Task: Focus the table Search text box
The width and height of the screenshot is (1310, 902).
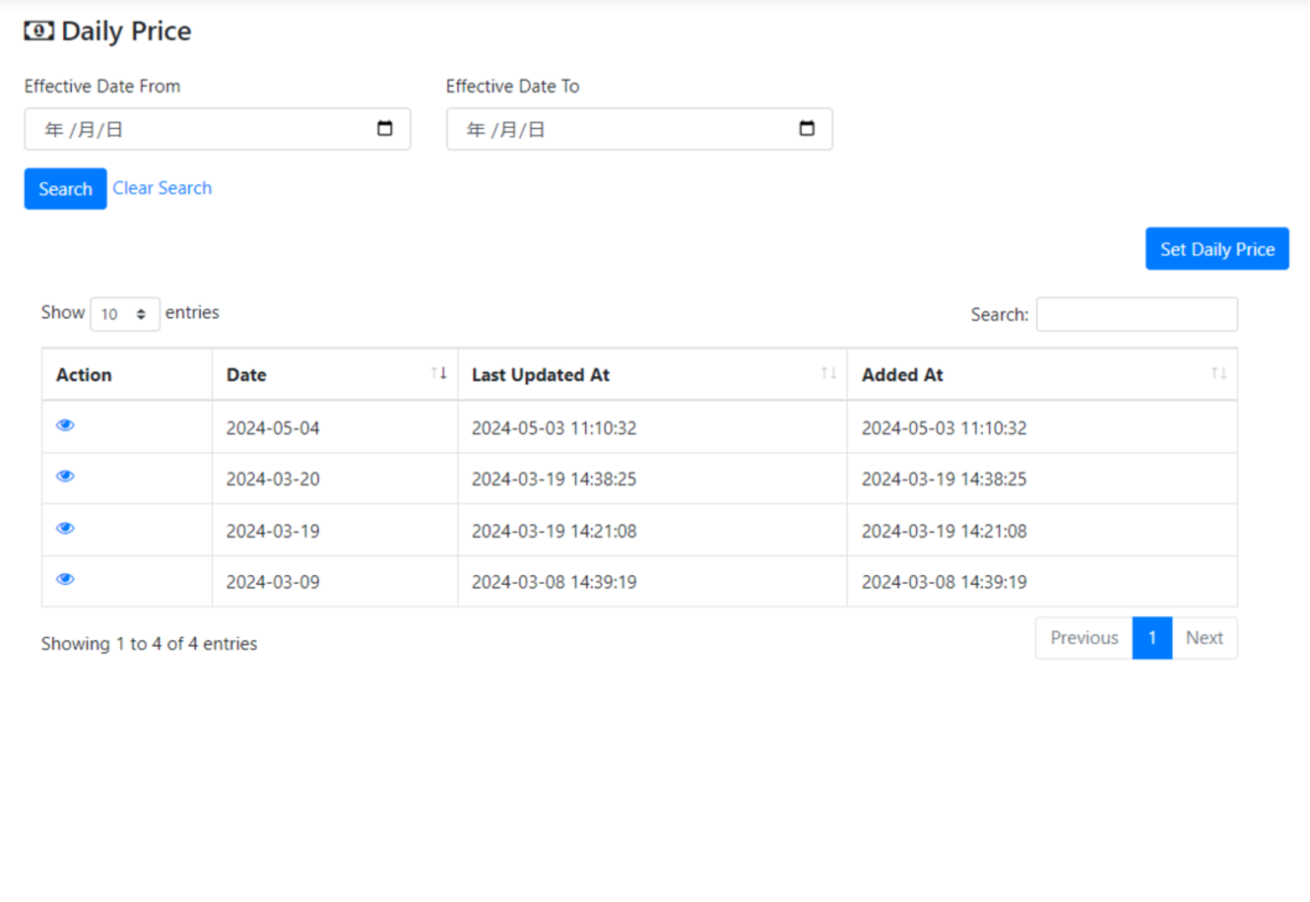Action: [x=1136, y=315]
